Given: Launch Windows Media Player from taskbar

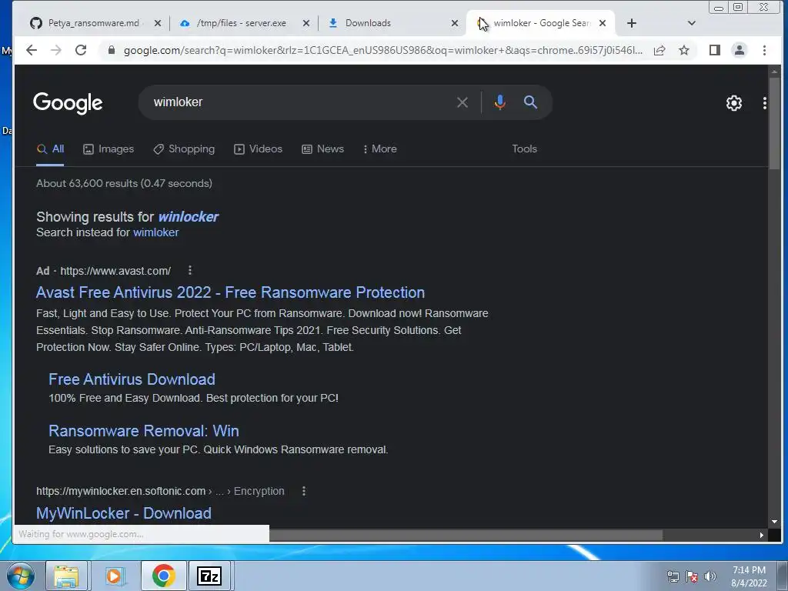Looking at the screenshot, I should coord(114,576).
